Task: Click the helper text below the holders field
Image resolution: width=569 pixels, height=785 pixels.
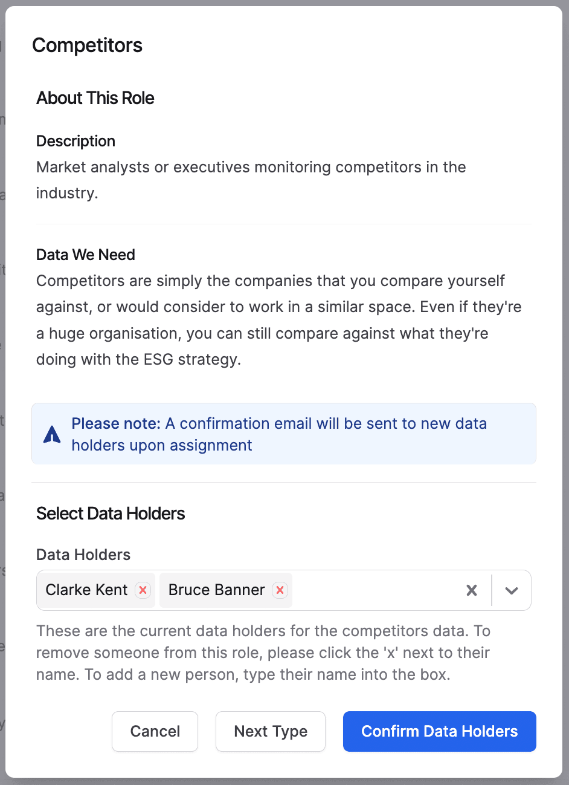Action: coord(263,653)
